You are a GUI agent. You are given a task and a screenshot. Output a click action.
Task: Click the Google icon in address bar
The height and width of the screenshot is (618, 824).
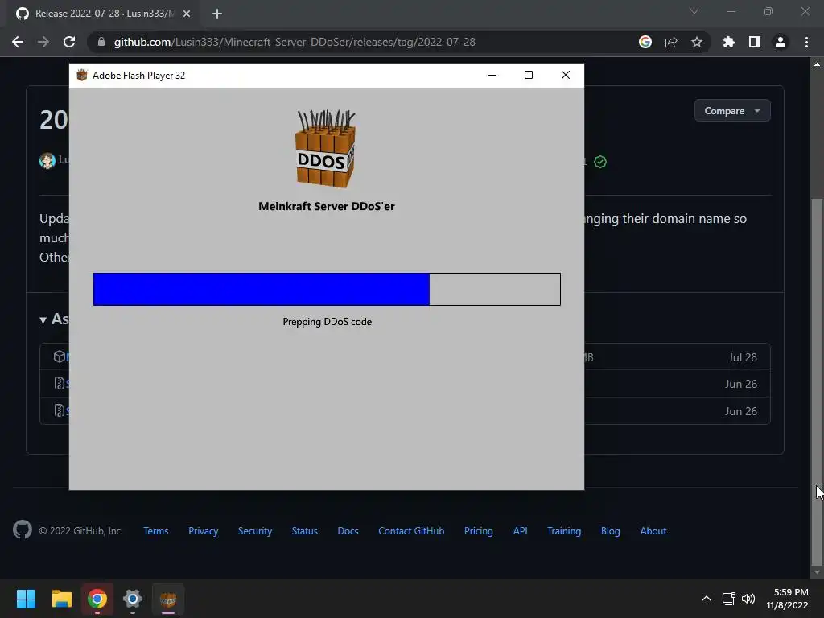click(x=645, y=42)
